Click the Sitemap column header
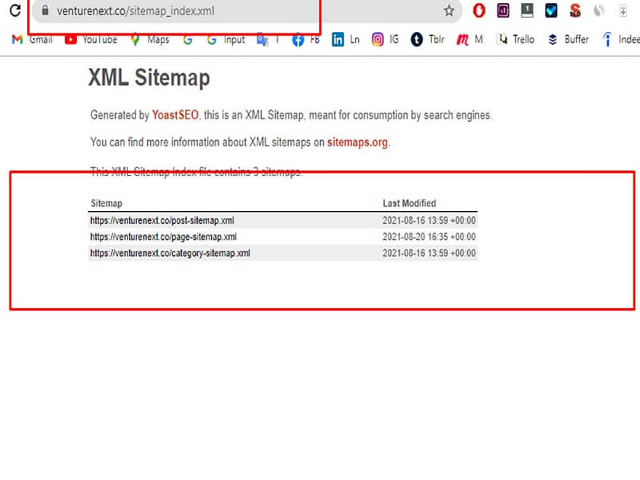This screenshot has width=640, height=480. (106, 204)
